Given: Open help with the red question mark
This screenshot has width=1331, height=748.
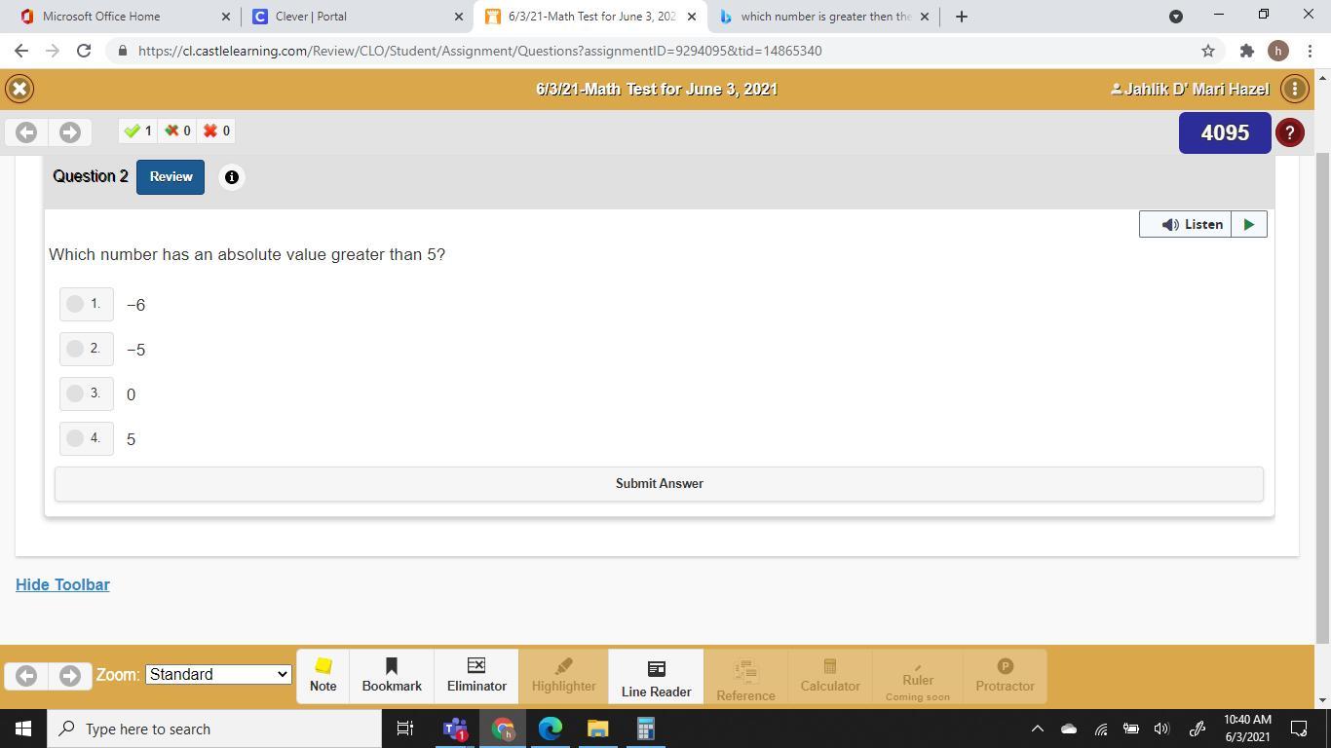Looking at the screenshot, I should [1289, 132].
